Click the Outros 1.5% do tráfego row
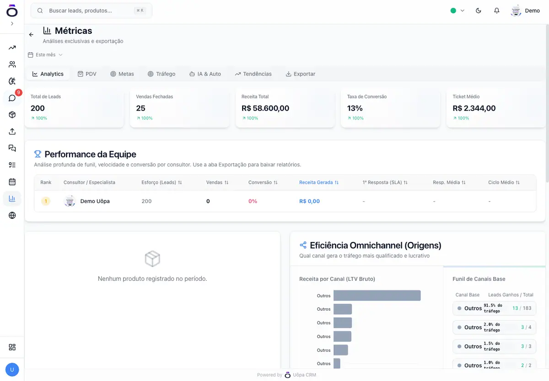This screenshot has width=549, height=381. pyautogui.click(x=494, y=347)
